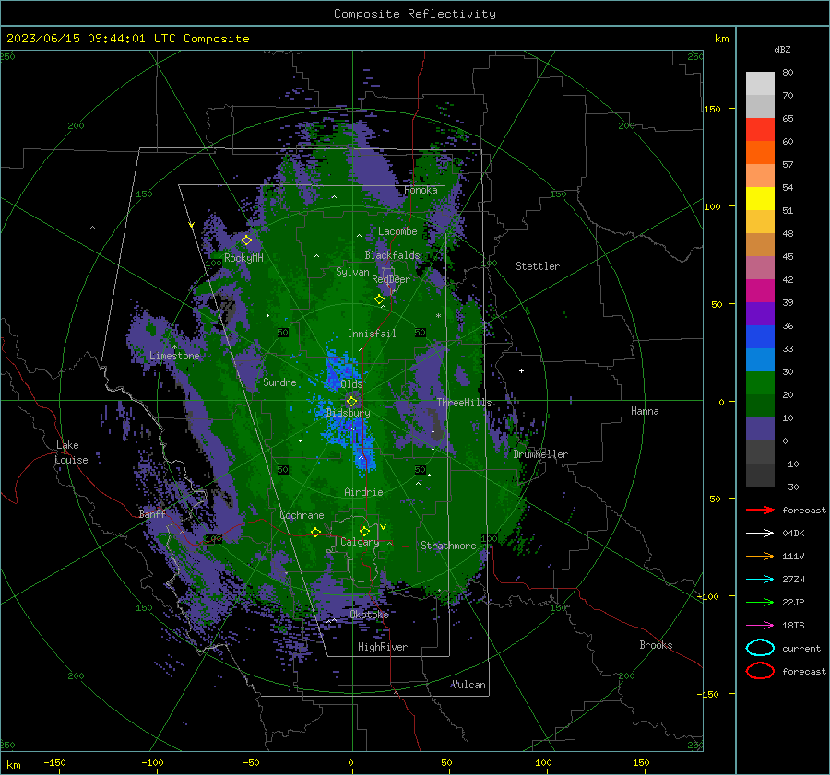Click the cyan 27ZW arrow legend icon
Image resolution: width=830 pixels, height=775 pixels.
click(x=760, y=579)
